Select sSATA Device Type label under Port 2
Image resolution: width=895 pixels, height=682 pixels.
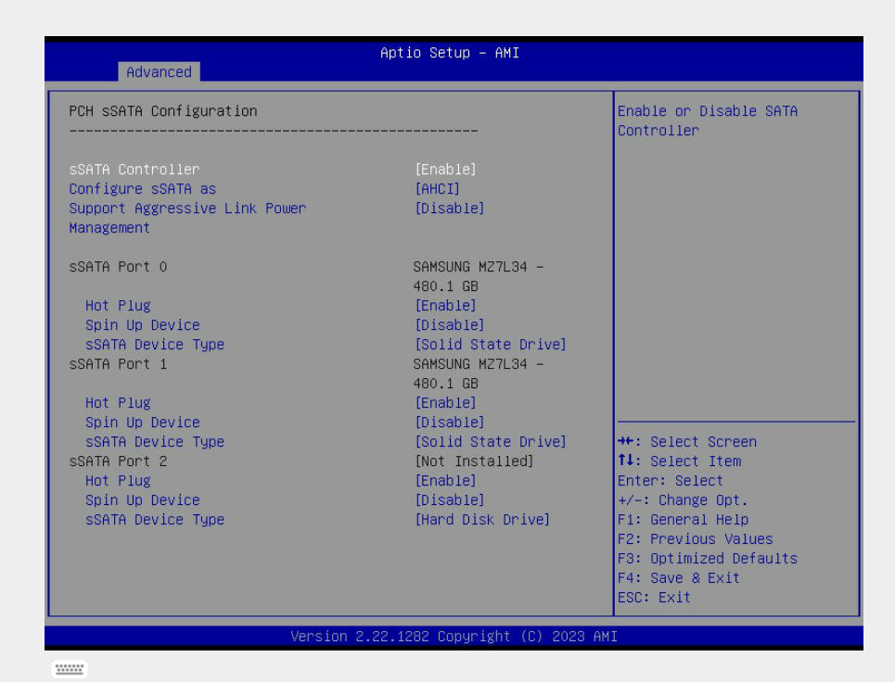pyautogui.click(x=155, y=520)
